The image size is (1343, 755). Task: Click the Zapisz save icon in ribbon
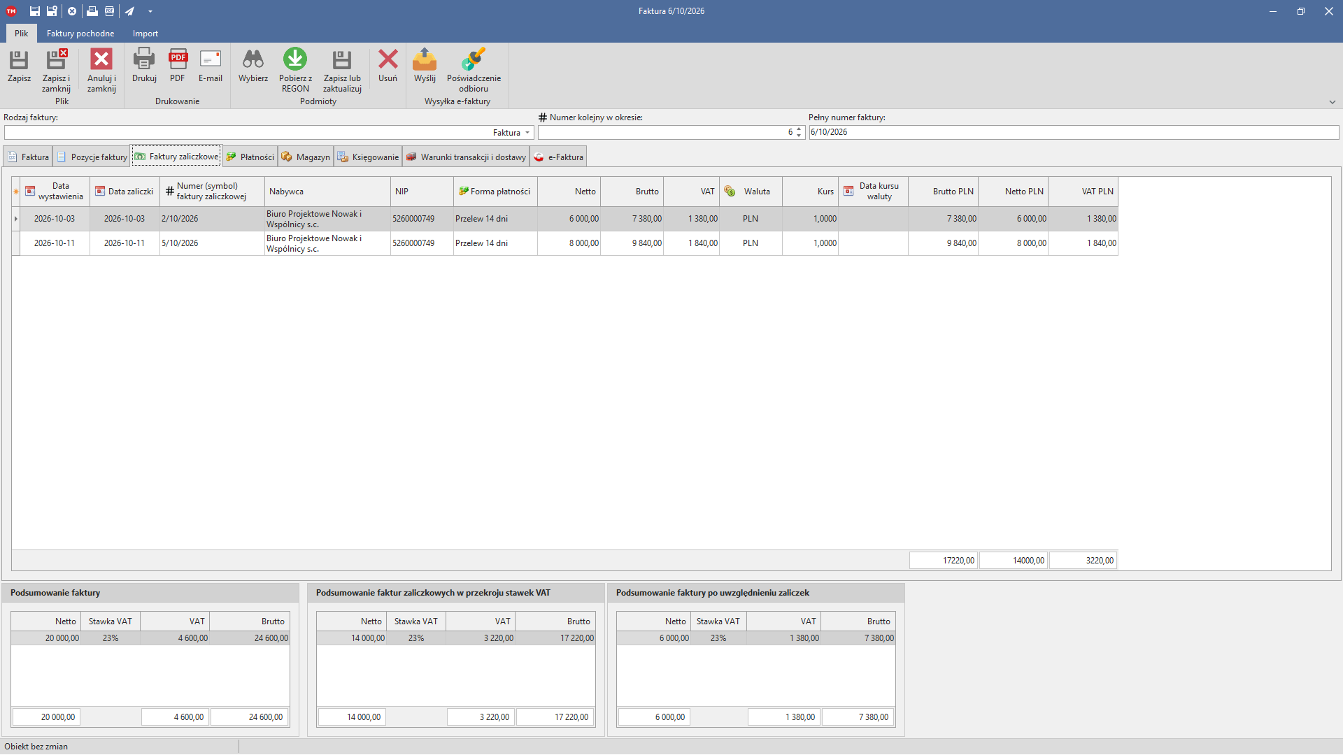click(19, 60)
